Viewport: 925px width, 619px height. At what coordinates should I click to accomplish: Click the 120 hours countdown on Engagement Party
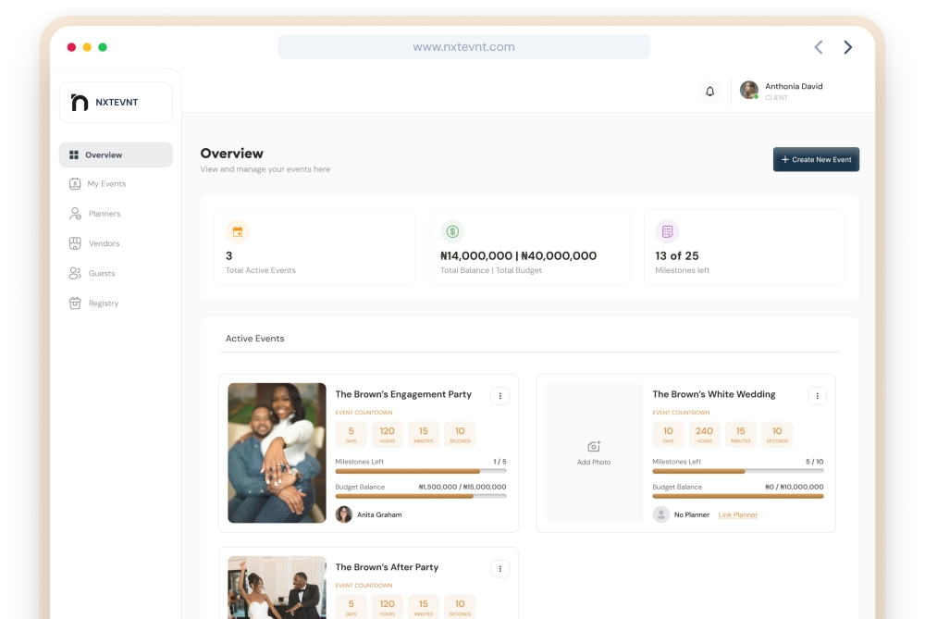[387, 434]
